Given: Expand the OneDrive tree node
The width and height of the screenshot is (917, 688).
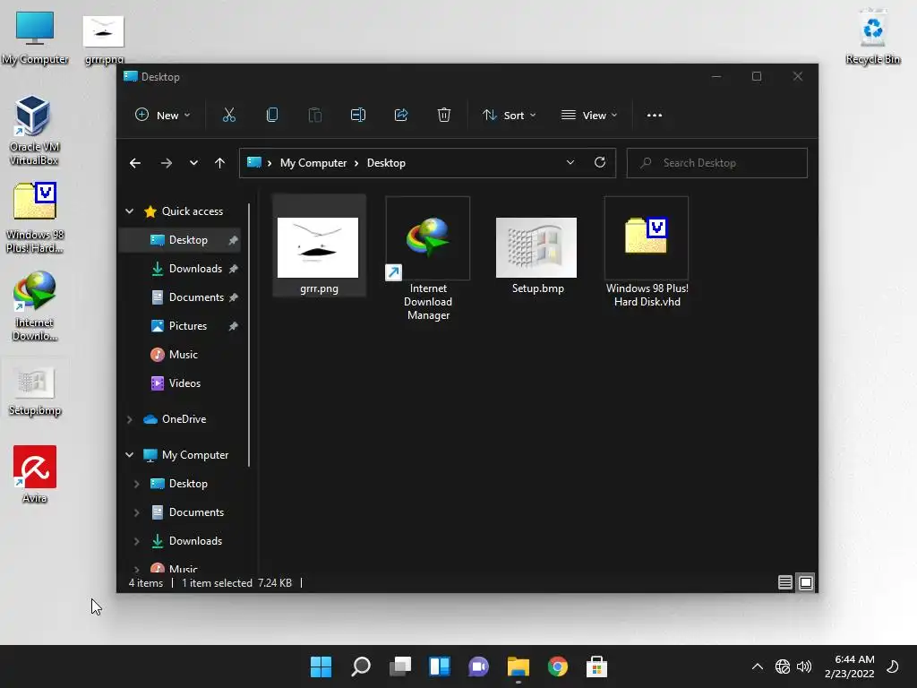Looking at the screenshot, I should (x=129, y=419).
